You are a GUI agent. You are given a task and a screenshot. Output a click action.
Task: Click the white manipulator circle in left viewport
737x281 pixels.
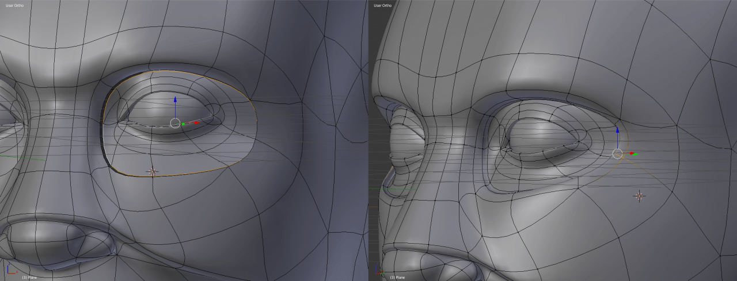(175, 122)
